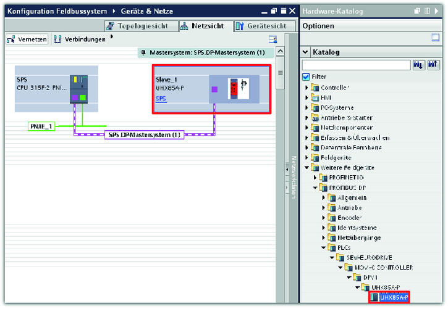448x309 pixels.
Task: Expand the Antriebe & Starter folder
Action: click(x=306, y=118)
